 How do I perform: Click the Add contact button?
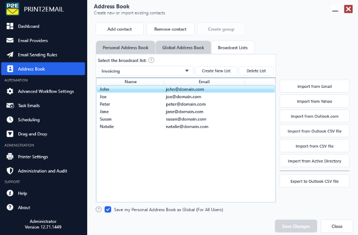tap(120, 29)
